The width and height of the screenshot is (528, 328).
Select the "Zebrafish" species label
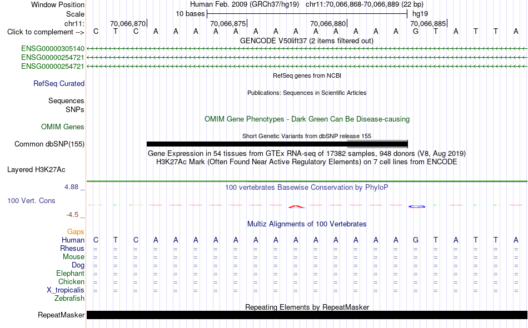click(x=69, y=299)
